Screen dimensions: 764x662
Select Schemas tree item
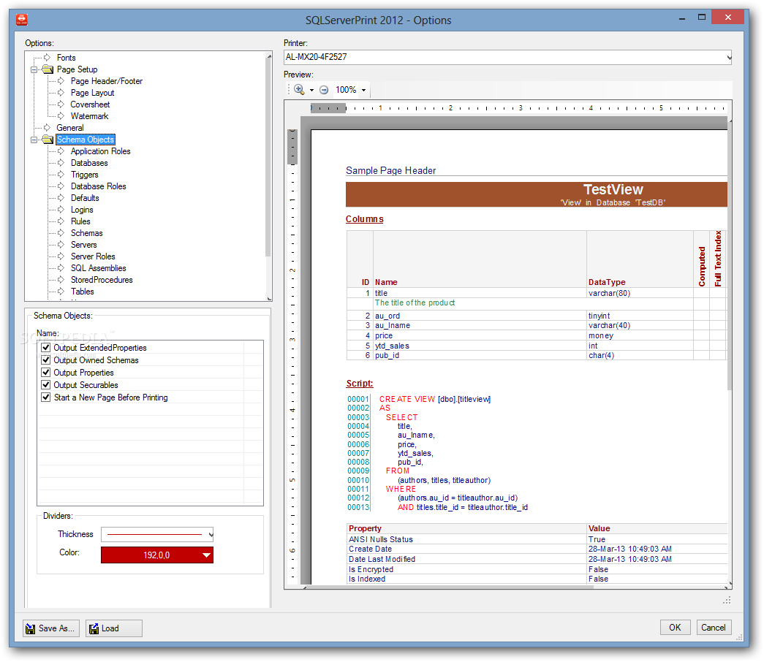click(87, 233)
